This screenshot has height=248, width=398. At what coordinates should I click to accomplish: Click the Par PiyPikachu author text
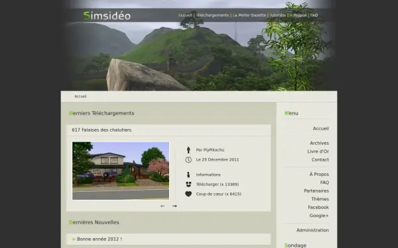(210, 150)
